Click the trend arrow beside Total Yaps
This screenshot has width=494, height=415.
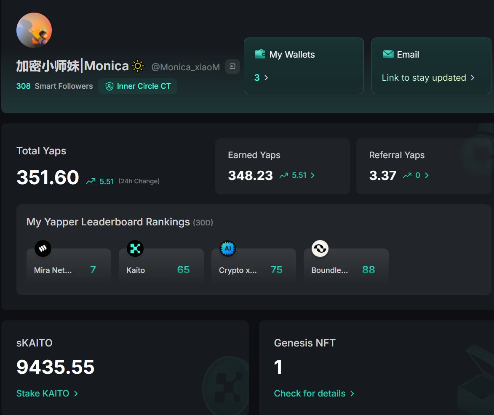(x=91, y=181)
